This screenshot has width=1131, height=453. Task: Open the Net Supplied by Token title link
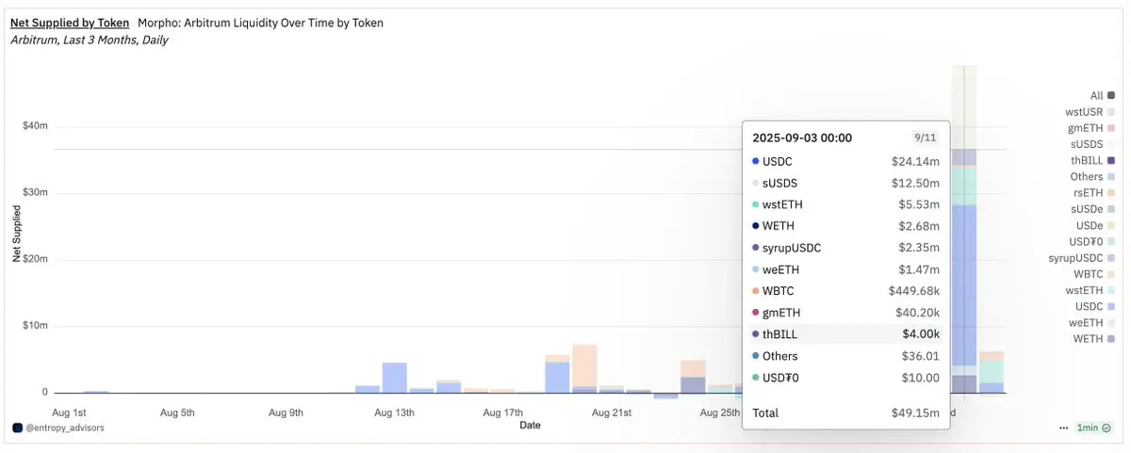pos(70,23)
